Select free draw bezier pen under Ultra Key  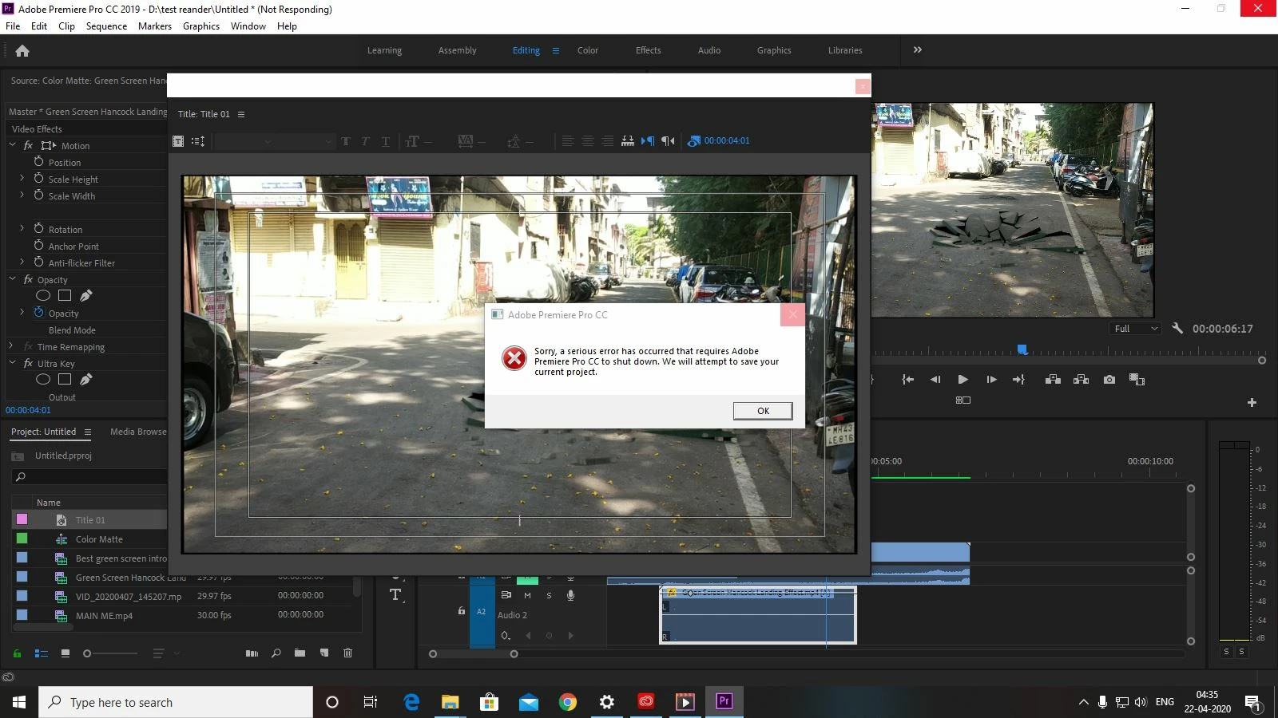coord(85,380)
